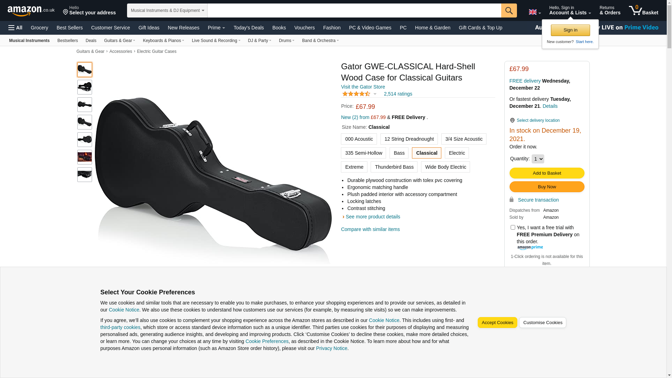
Task: Click the Add to Basket button
Action: pos(547,173)
